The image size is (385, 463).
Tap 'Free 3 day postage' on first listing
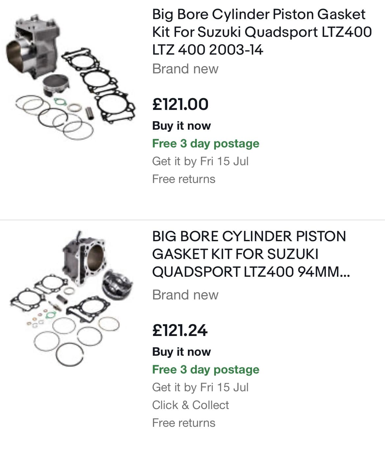tap(206, 143)
